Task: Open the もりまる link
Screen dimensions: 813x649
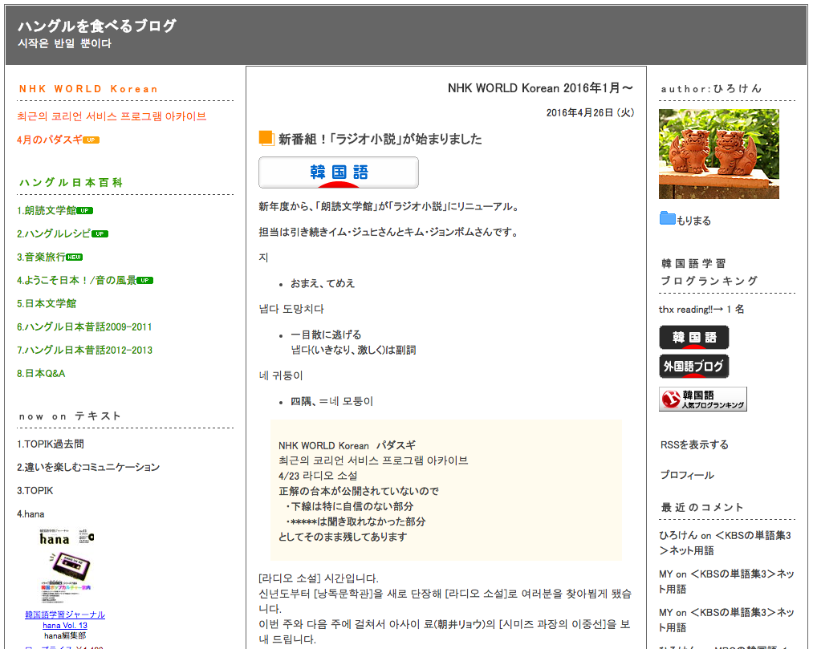Action: 693,221
